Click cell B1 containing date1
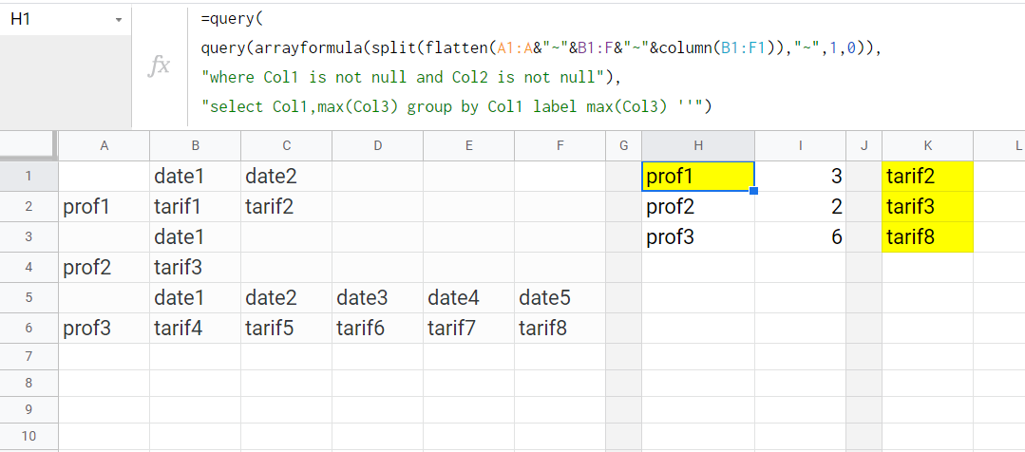1025x452 pixels. tap(195, 177)
